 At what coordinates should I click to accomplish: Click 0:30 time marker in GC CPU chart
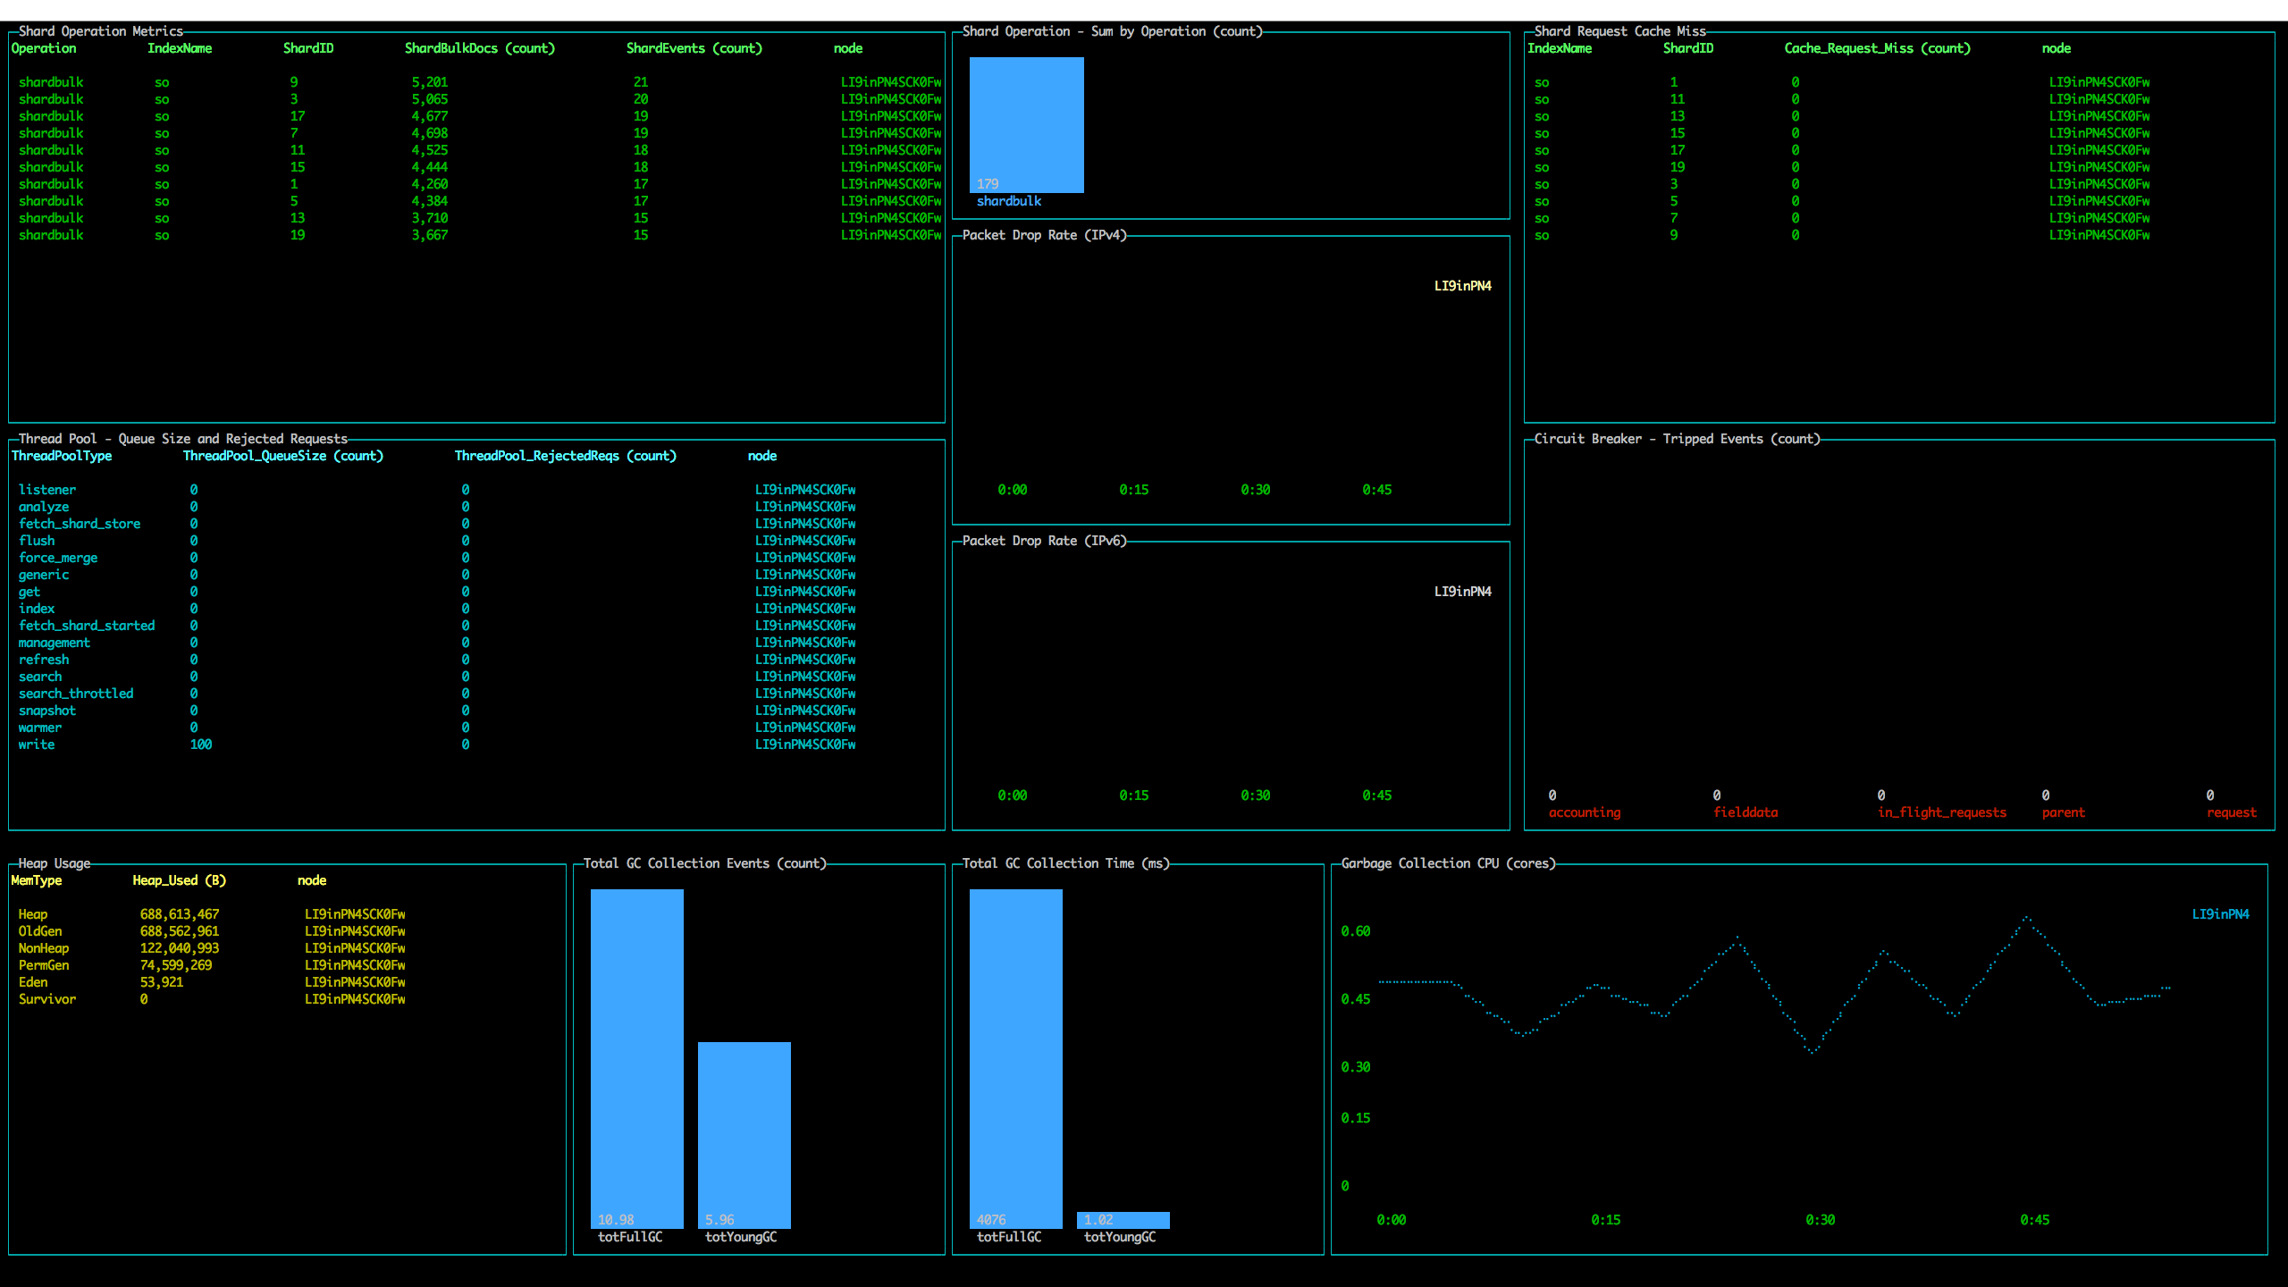coord(1820,1220)
